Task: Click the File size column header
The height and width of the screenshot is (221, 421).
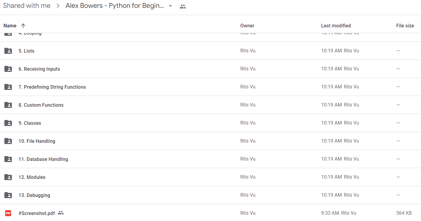Action: click(x=405, y=26)
